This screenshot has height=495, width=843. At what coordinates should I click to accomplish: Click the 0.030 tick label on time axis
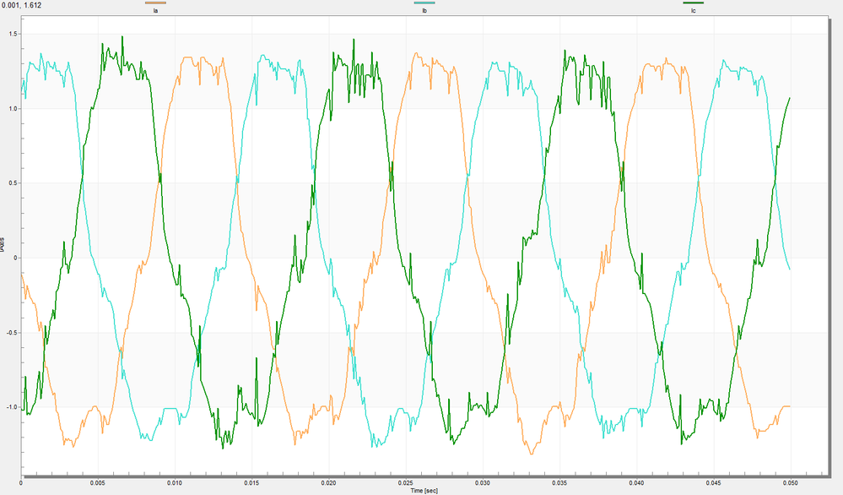tap(482, 483)
